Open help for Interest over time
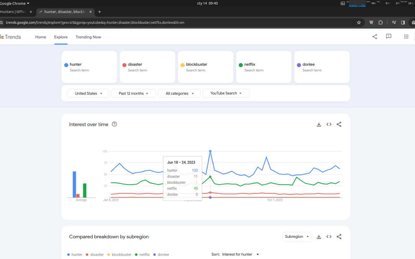Image resolution: width=415 pixels, height=259 pixels. pyautogui.click(x=114, y=124)
